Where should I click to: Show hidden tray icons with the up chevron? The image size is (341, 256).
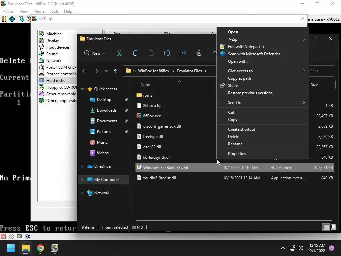283,248
